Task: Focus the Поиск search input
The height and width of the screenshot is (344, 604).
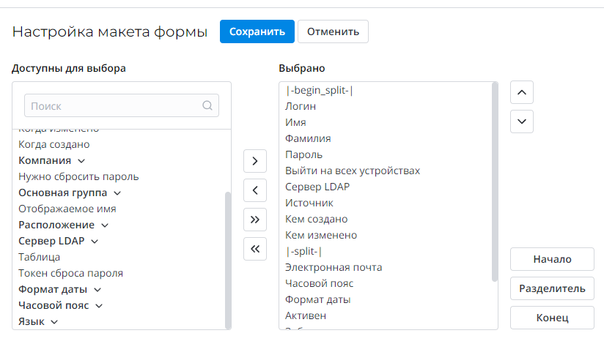Action: (114, 105)
